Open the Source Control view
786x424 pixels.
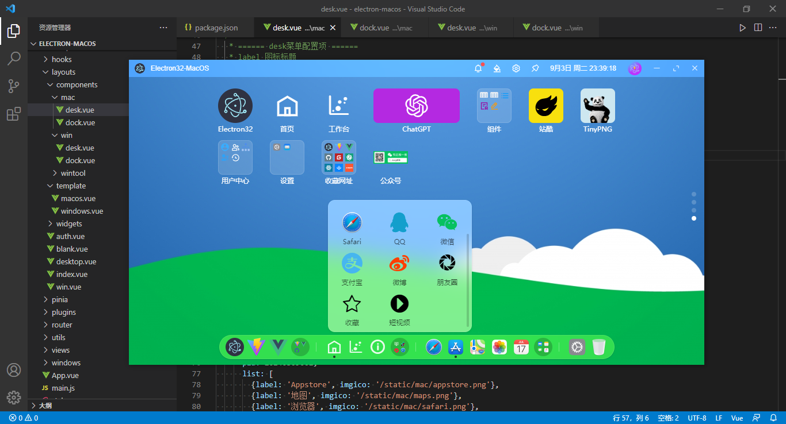14,86
